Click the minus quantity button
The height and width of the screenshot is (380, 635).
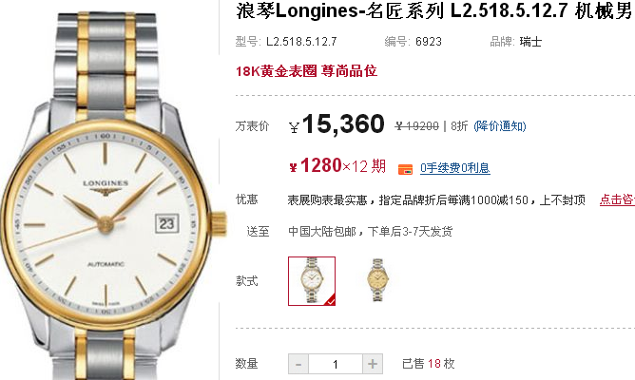click(298, 364)
